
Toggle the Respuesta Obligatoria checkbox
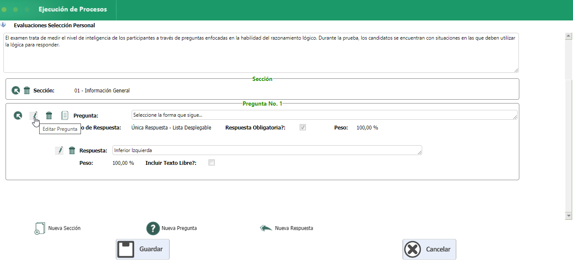pyautogui.click(x=303, y=127)
